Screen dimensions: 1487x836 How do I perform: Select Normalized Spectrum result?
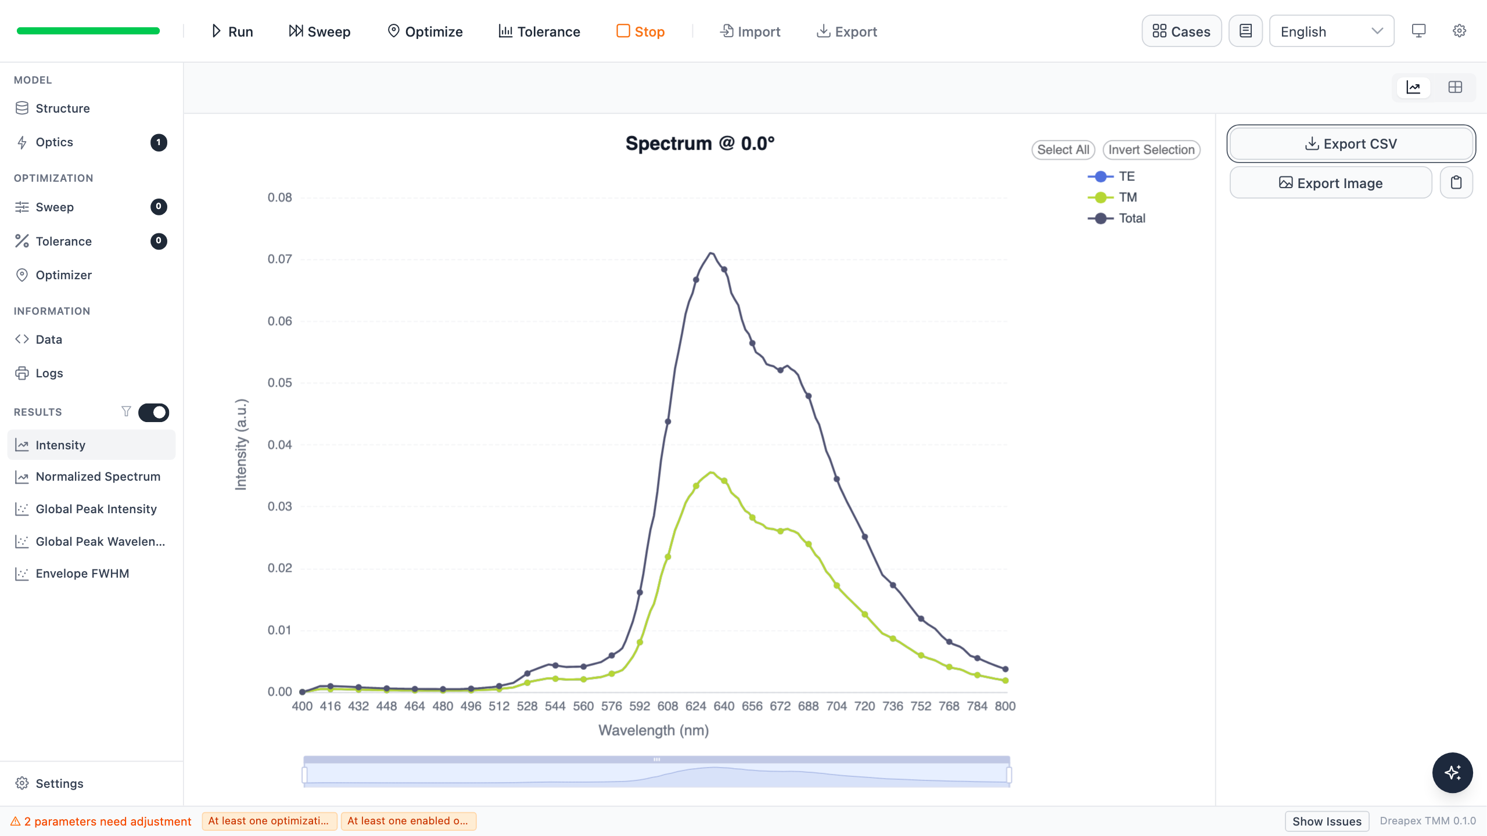(x=92, y=477)
